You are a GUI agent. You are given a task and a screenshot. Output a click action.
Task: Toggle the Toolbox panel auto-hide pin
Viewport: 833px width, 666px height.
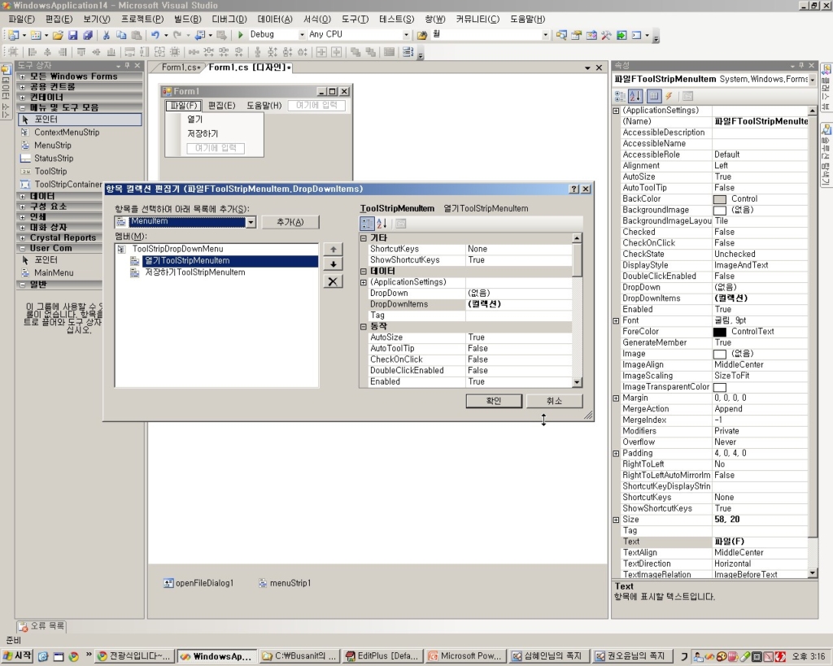(x=127, y=65)
